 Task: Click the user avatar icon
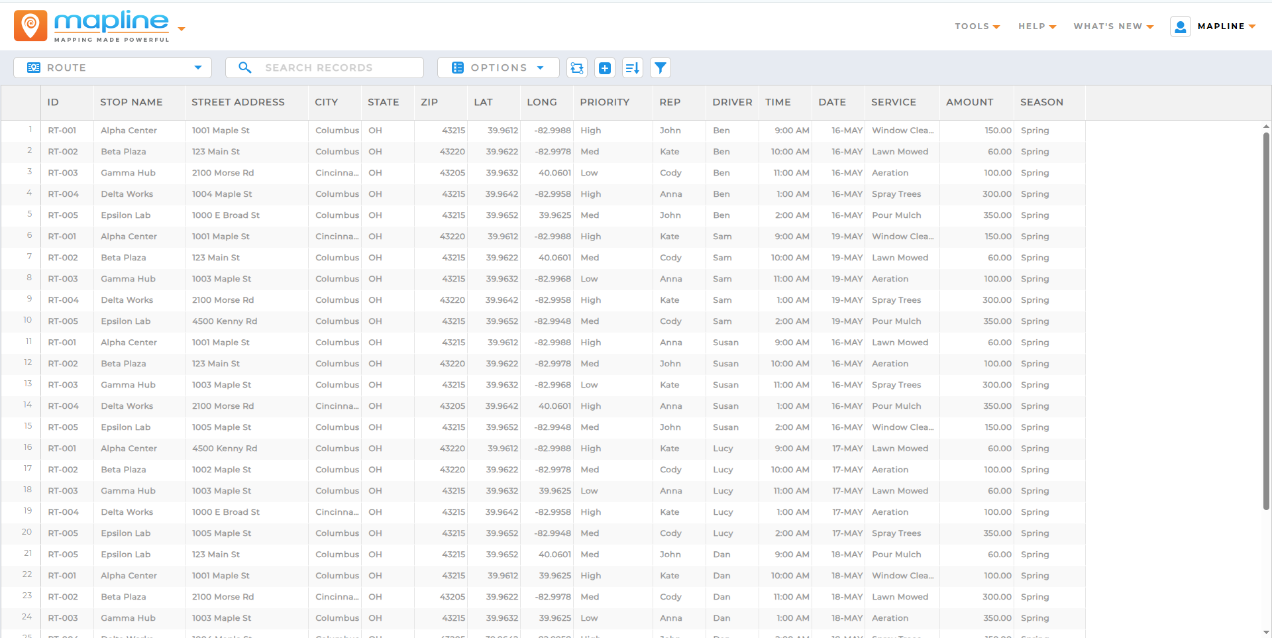pos(1181,26)
